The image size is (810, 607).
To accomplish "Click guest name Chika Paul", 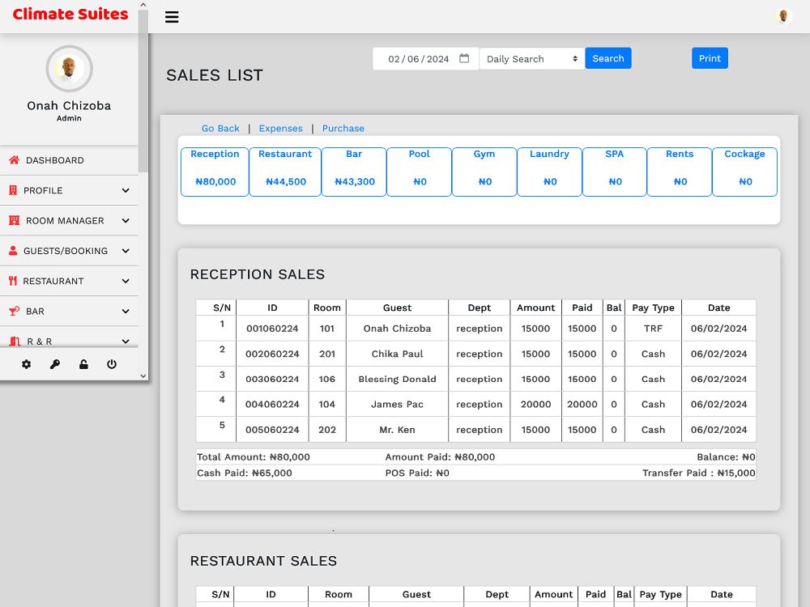I will pyautogui.click(x=397, y=354).
